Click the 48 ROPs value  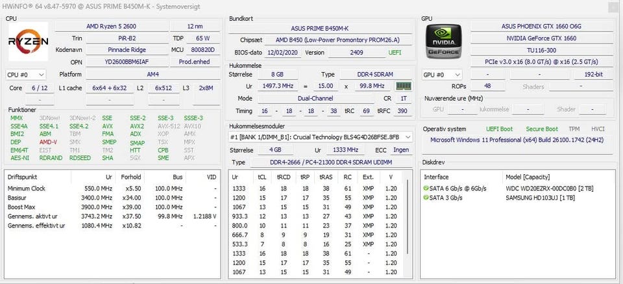(x=488, y=86)
